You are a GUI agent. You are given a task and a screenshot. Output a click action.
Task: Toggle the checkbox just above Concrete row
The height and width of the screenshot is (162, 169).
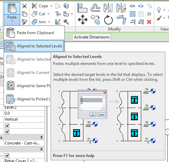click(x=7, y=132)
